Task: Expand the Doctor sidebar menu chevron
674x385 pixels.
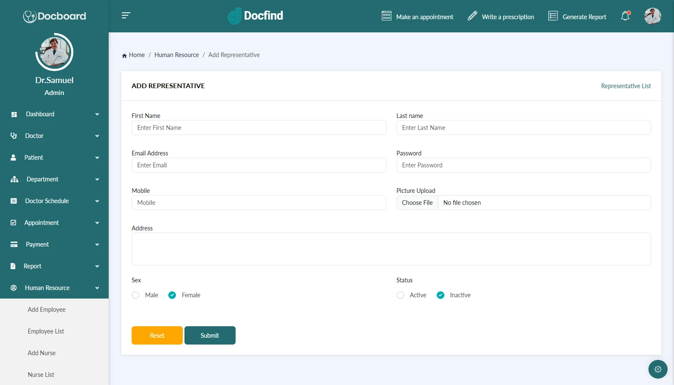Action: [x=97, y=136]
